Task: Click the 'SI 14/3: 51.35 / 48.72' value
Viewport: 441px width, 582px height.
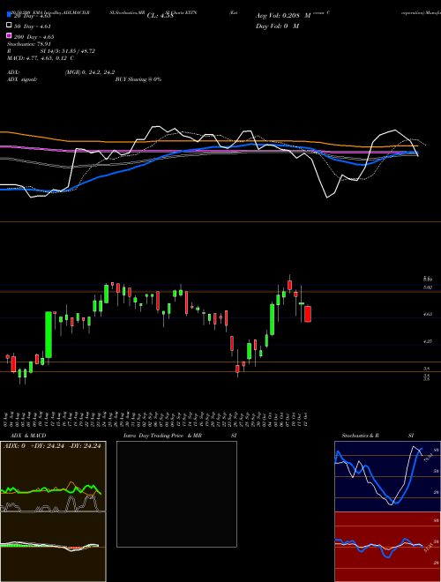Action: click(68, 51)
